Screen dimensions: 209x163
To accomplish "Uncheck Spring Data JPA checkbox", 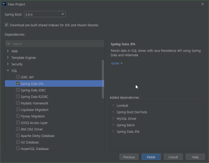I will pos(18,84).
